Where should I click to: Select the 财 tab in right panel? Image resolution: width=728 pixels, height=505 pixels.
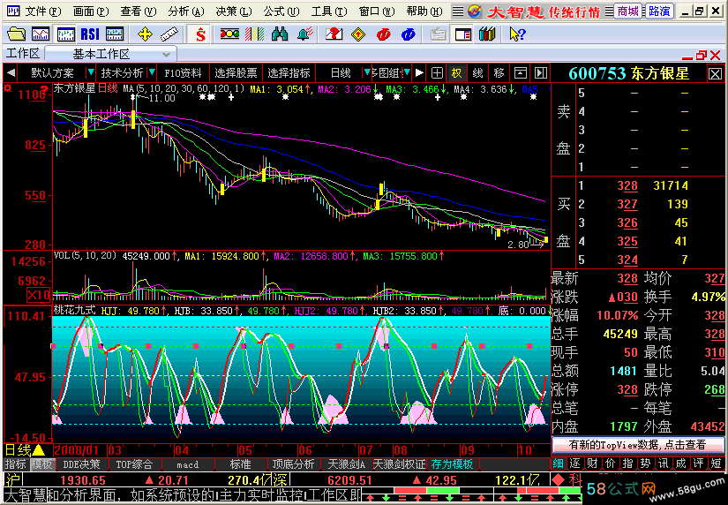592,464
